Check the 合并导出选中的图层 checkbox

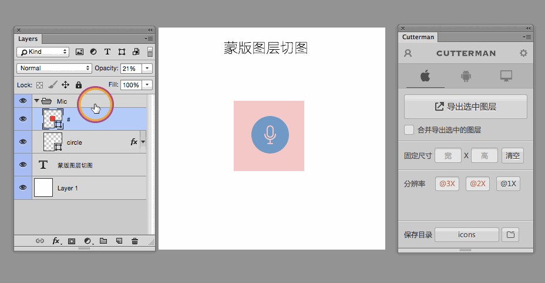pyautogui.click(x=409, y=130)
